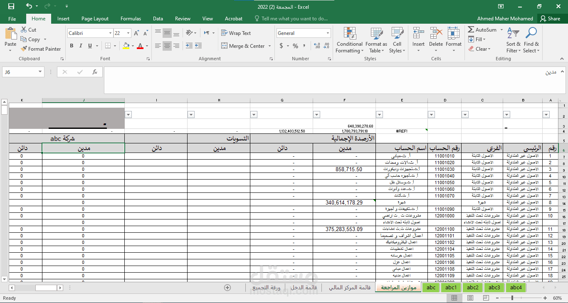Apply Italic formatting
This screenshot has height=303, width=568.
pyautogui.click(x=81, y=46)
